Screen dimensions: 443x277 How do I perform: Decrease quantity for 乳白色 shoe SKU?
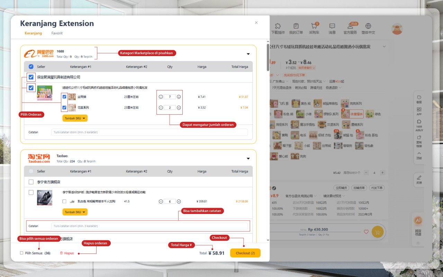[161, 202]
